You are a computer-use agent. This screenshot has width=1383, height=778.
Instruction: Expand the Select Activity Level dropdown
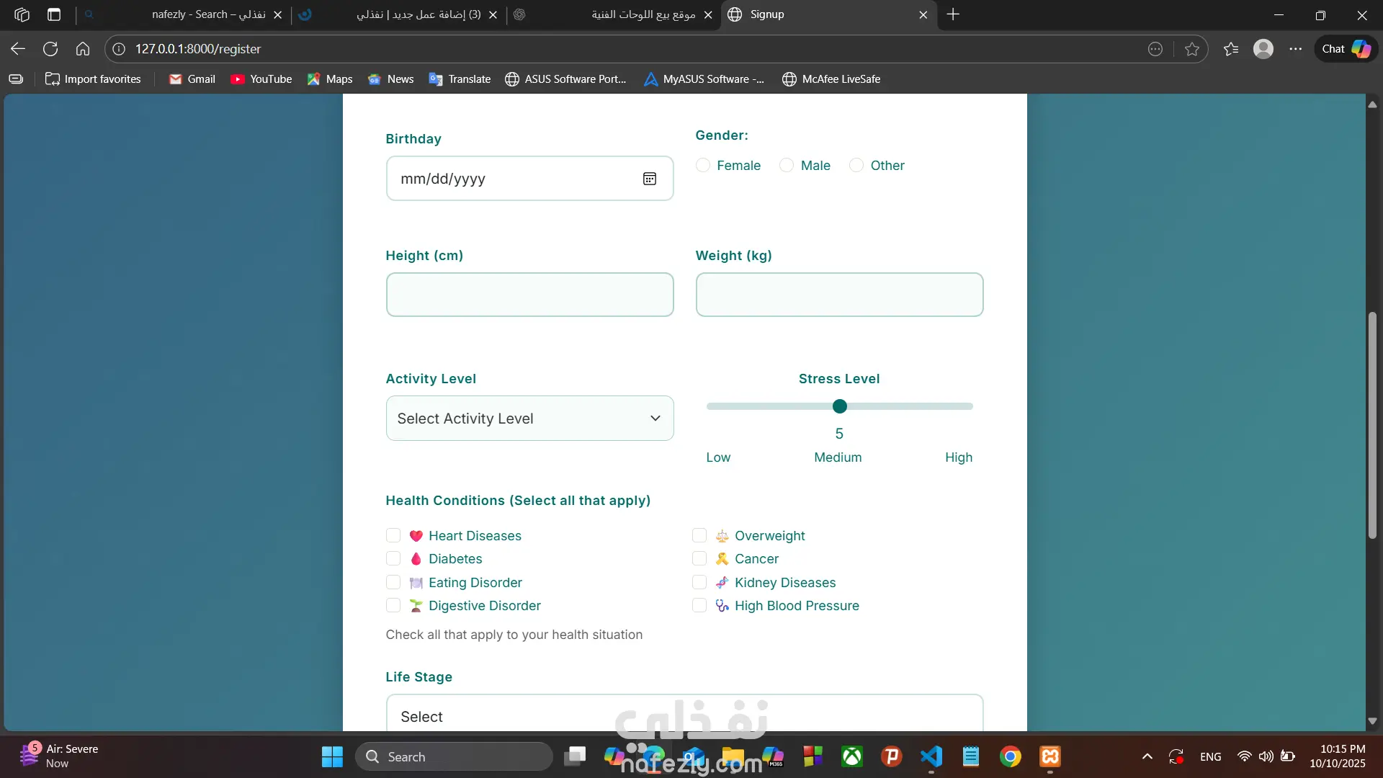point(529,419)
